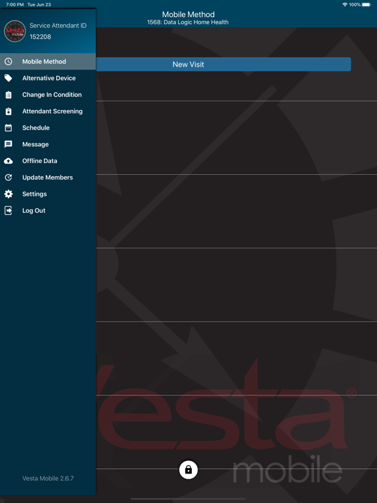377x503 pixels.
Task: Tap the 100% battery percentage
Action: pyautogui.click(x=355, y=5)
